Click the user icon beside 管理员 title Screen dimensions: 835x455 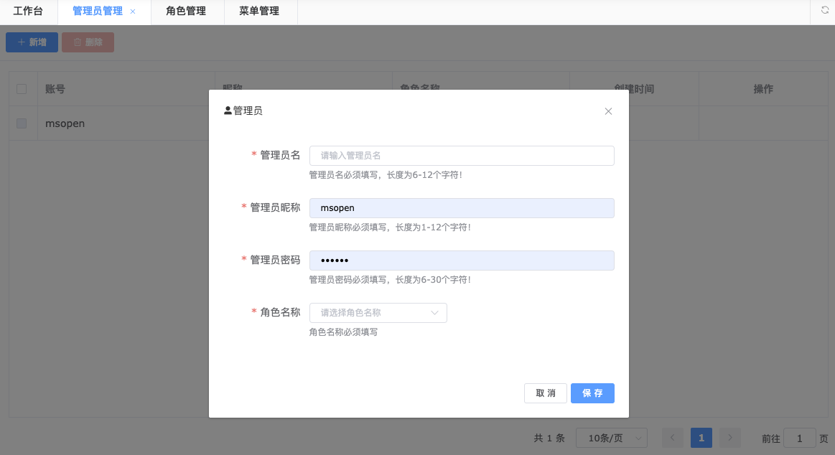pyautogui.click(x=228, y=111)
